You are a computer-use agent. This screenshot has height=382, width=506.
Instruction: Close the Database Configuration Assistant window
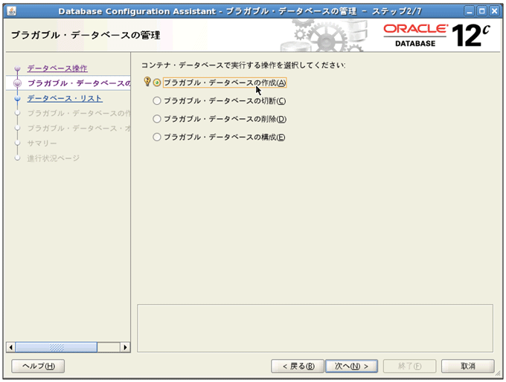pyautogui.click(x=494, y=11)
